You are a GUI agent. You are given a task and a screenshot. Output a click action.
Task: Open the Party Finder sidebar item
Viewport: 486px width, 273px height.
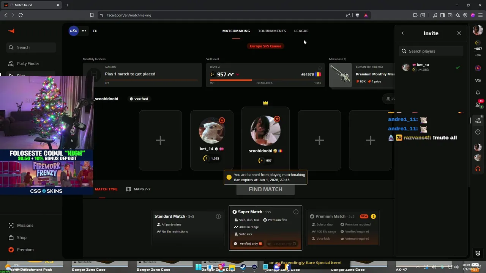pos(28,64)
